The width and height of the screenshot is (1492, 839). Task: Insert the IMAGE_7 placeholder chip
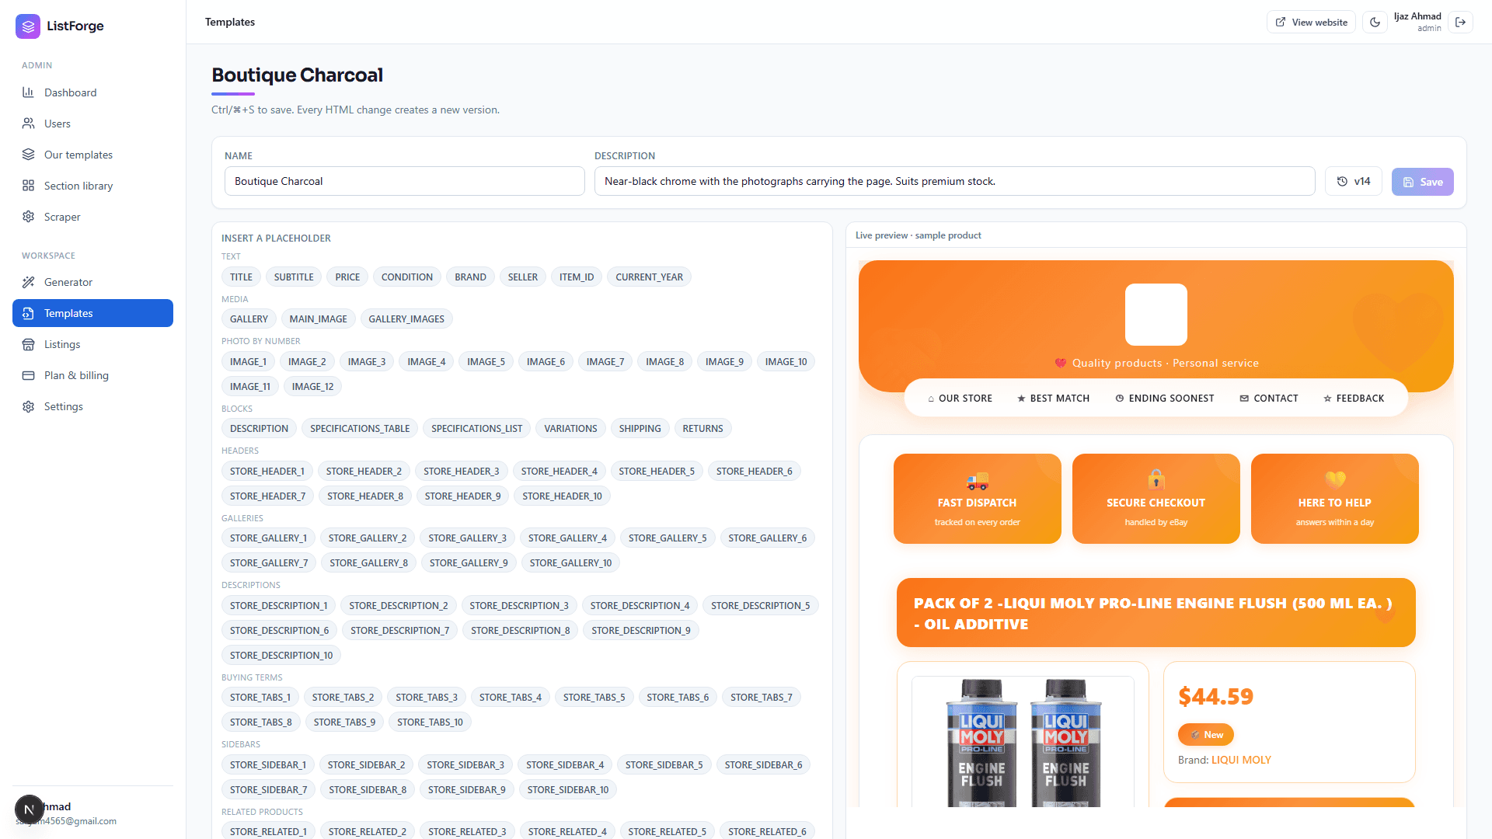click(x=605, y=361)
